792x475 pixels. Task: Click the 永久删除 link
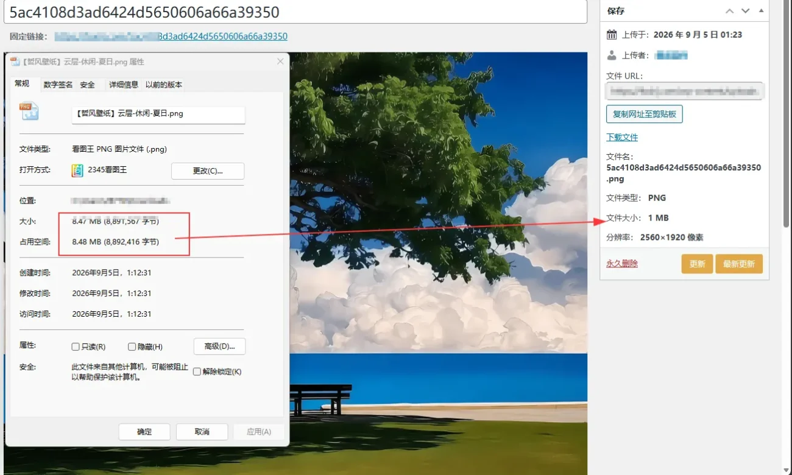[622, 264]
